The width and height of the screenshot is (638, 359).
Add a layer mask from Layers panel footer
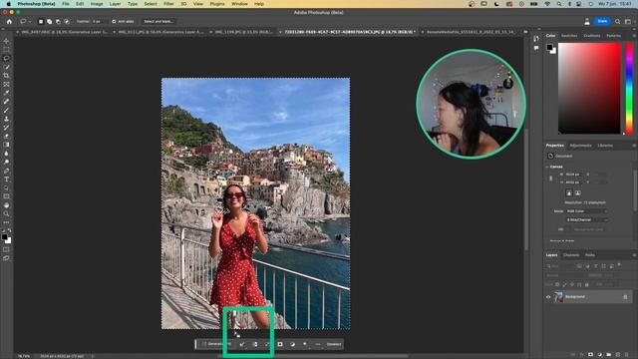pos(590,355)
